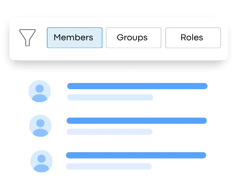Filter the list by Roles
The height and width of the screenshot is (195, 235).
pos(193,38)
